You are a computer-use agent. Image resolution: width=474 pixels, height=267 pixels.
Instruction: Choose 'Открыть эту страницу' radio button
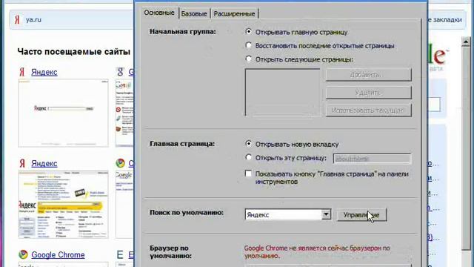pos(249,157)
